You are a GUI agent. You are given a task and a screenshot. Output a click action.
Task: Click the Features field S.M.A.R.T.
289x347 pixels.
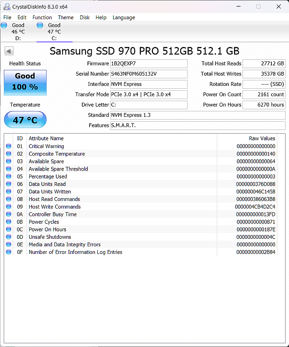(x=198, y=126)
